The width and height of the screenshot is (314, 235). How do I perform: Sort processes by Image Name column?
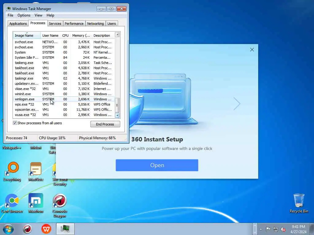coord(27,35)
